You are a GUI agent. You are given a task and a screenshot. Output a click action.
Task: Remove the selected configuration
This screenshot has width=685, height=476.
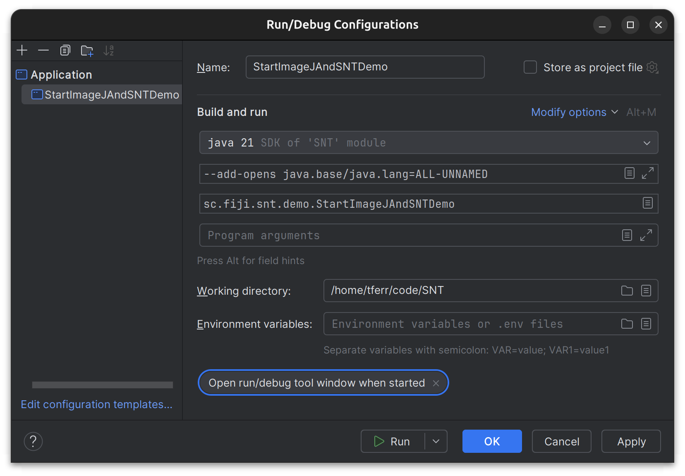click(x=43, y=50)
